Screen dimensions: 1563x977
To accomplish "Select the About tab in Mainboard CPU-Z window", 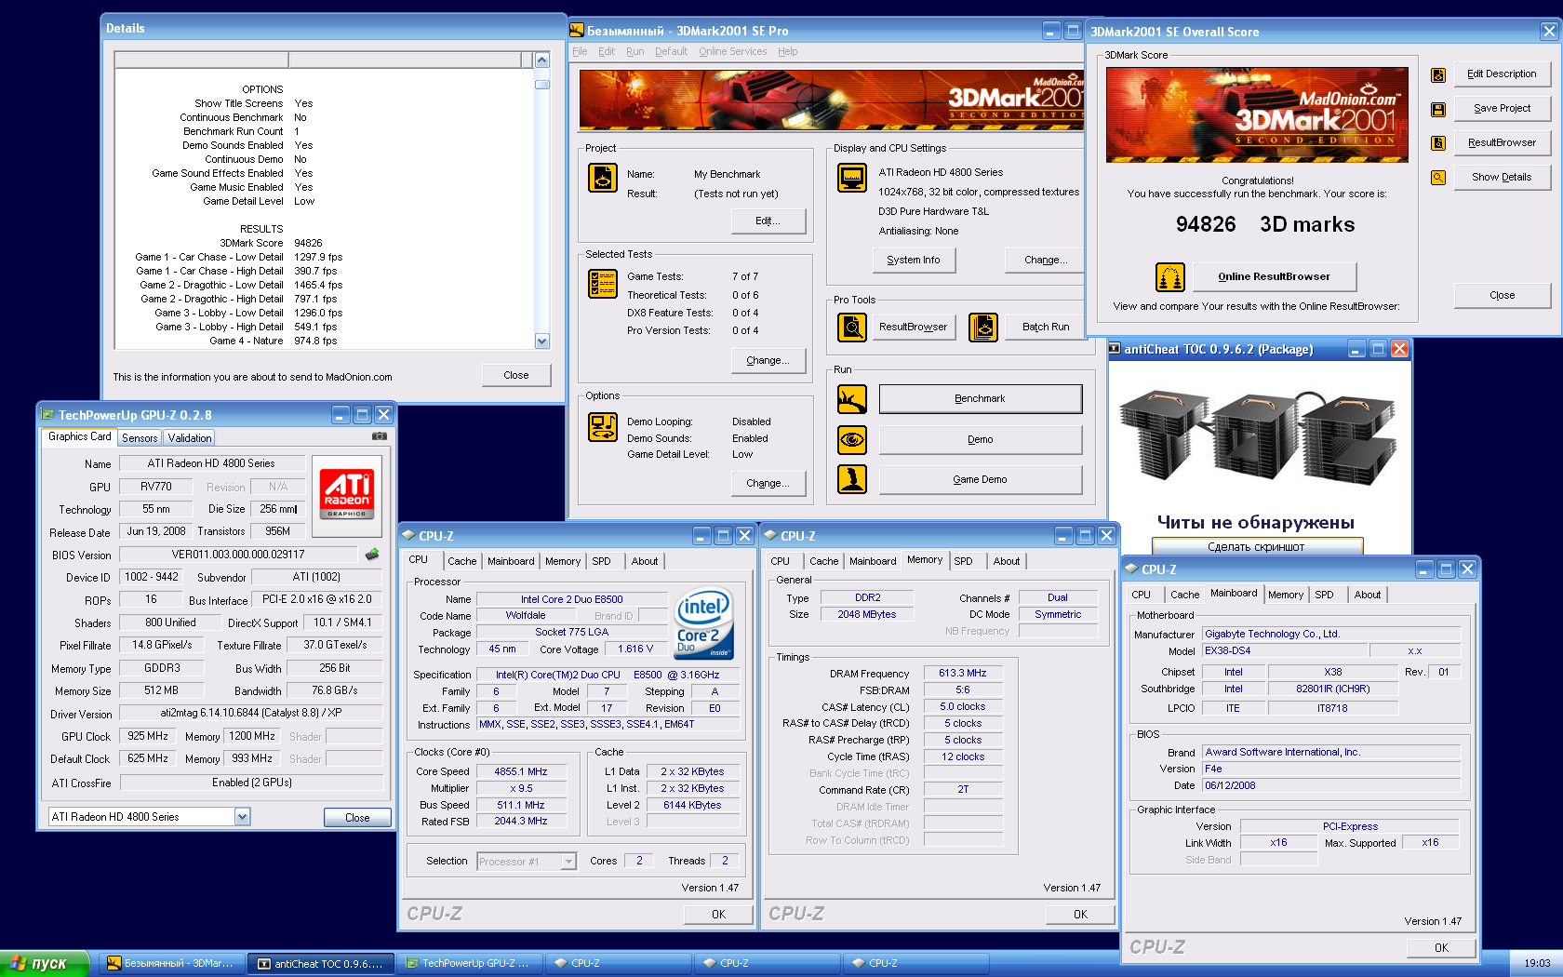I will (1368, 595).
